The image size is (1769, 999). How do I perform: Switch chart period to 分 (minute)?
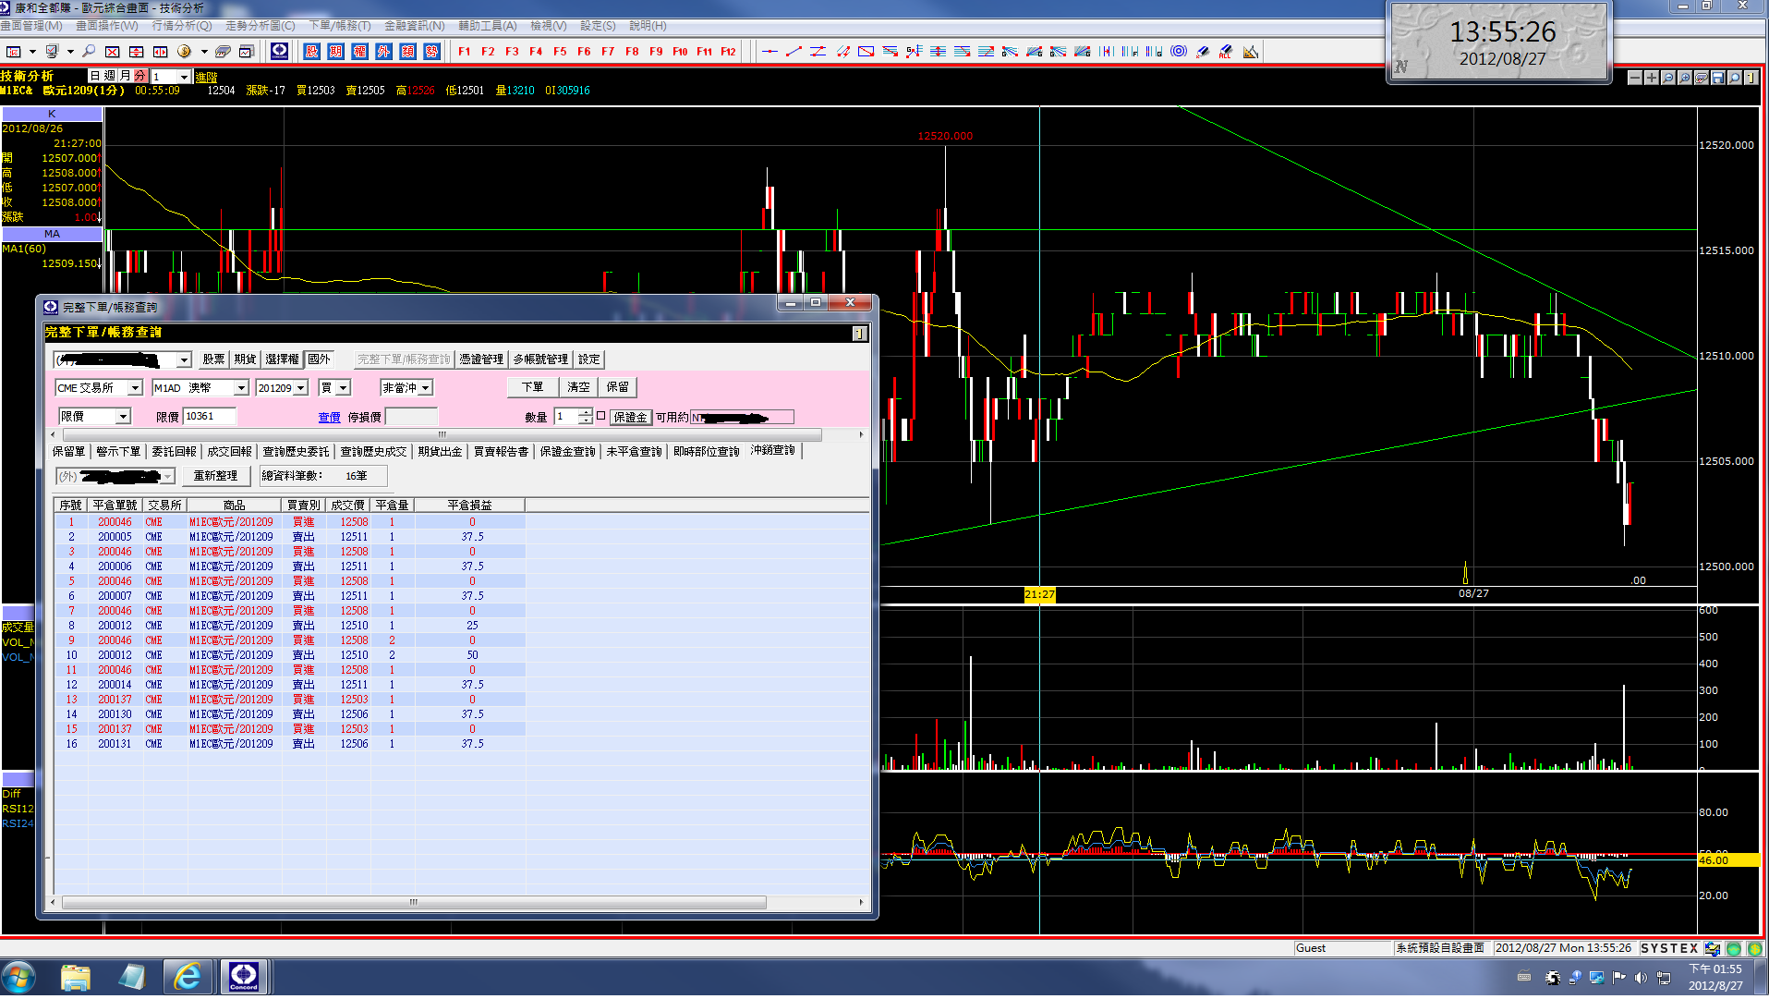tap(139, 76)
